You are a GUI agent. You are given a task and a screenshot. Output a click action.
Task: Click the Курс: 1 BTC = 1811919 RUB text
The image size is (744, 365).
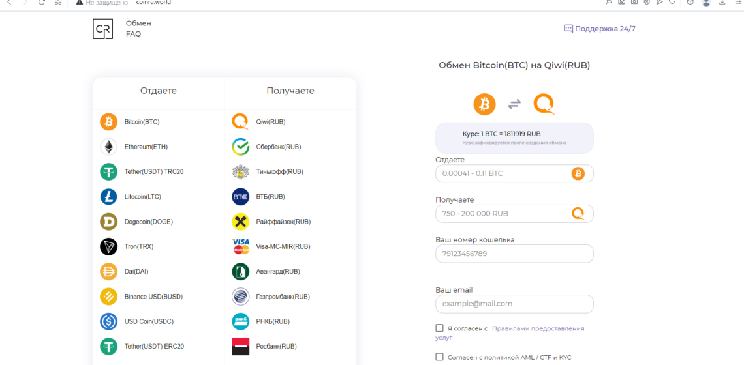click(501, 134)
